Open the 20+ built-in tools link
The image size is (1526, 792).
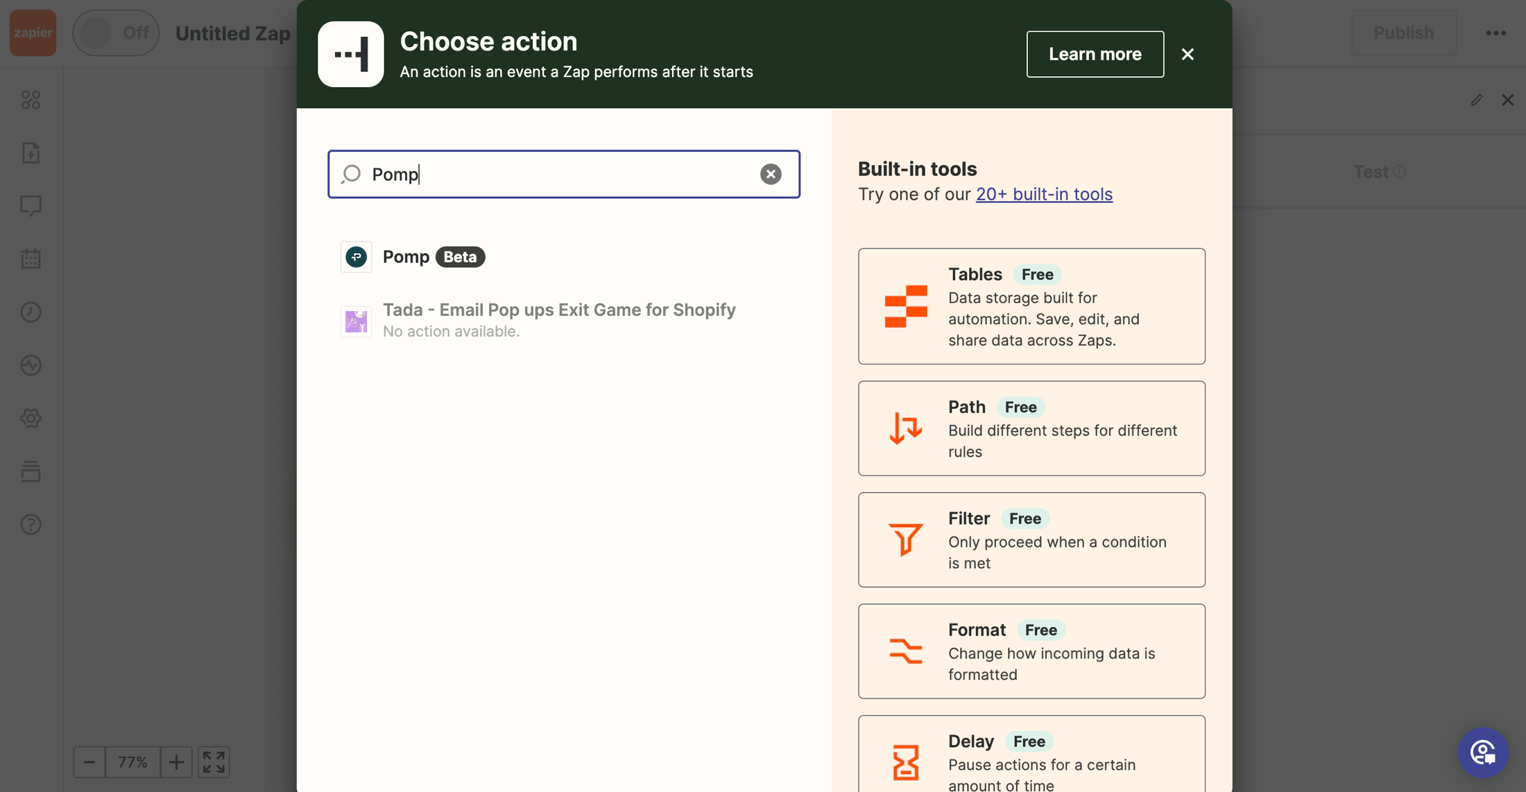pyautogui.click(x=1043, y=194)
